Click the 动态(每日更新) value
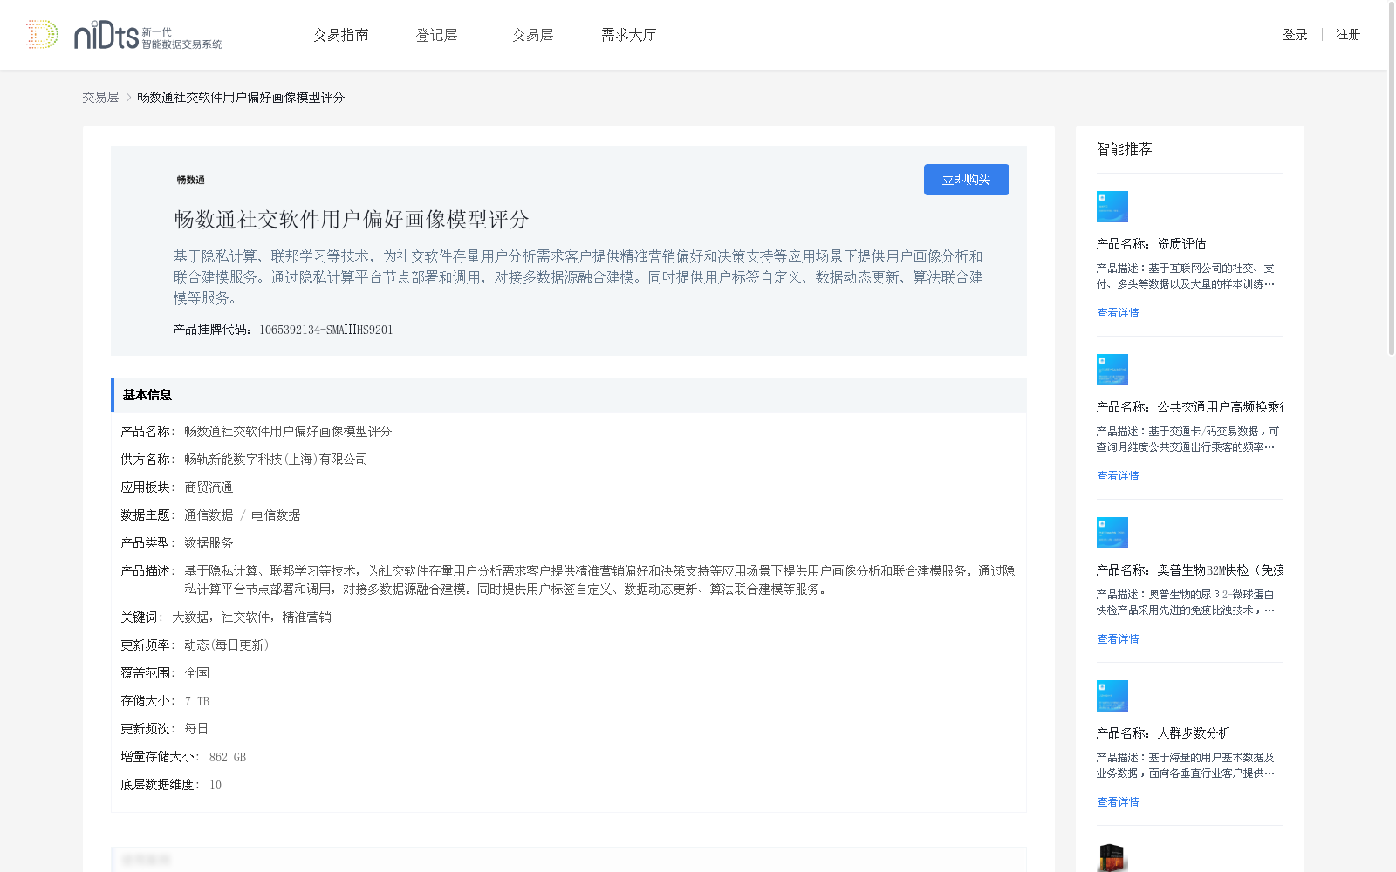Screen dimensions: 1396x872 227,645
